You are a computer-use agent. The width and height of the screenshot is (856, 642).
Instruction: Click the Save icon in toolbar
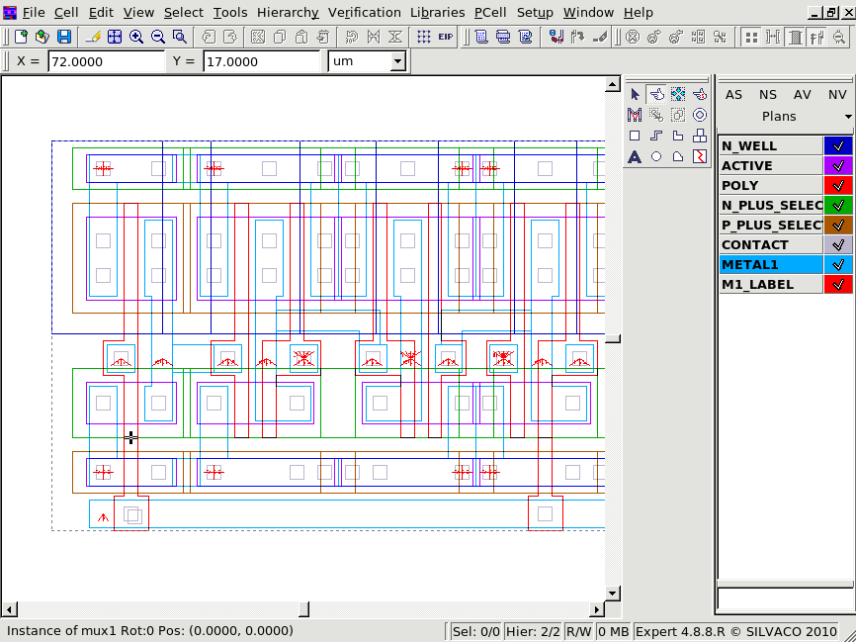(64, 37)
